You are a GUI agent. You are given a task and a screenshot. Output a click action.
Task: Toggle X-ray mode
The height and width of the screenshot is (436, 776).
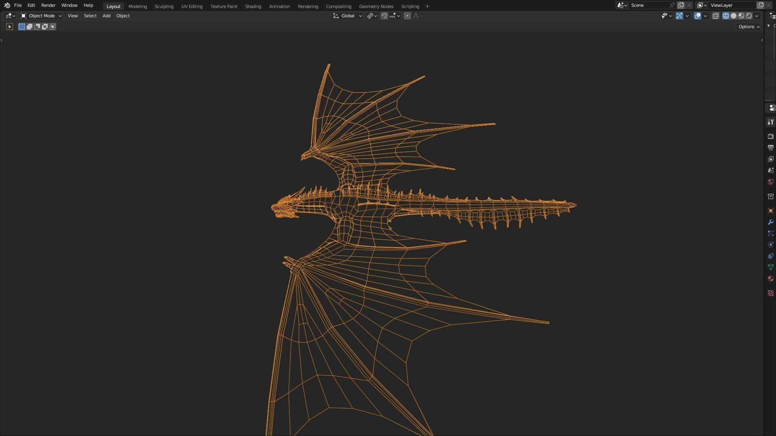[x=715, y=16]
